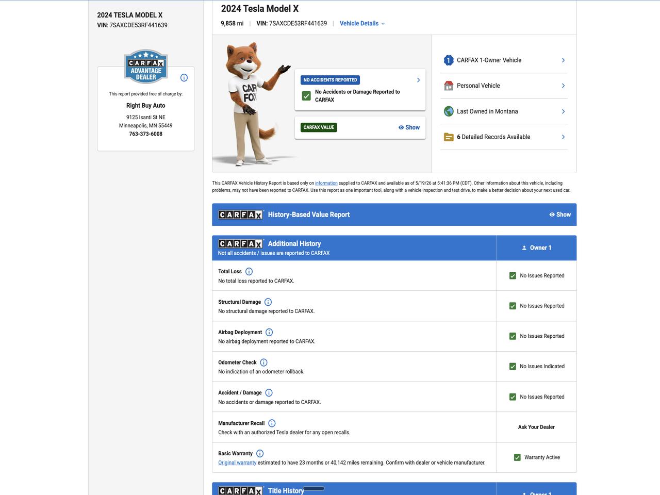
Task: Open the Airbag Deployment info icon
Action: [269, 333]
